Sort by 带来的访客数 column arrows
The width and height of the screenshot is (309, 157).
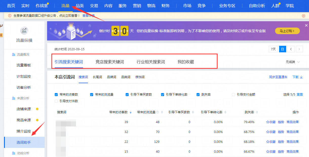click(x=130, y=112)
